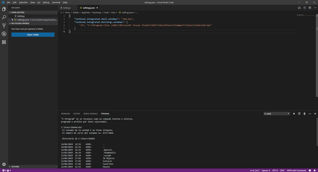This screenshot has width=318, height=172.
Task: Maximize the terminal panel with up chevron
Action: coord(310,114)
